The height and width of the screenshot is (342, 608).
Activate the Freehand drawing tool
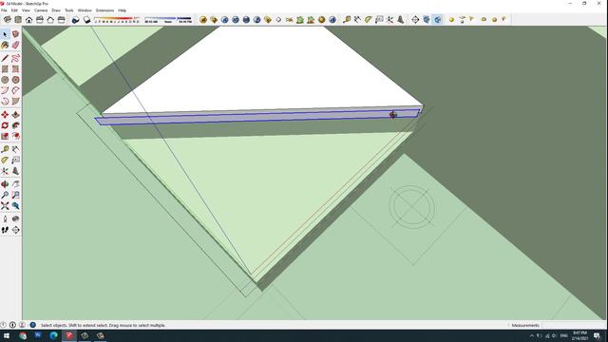(x=15, y=59)
